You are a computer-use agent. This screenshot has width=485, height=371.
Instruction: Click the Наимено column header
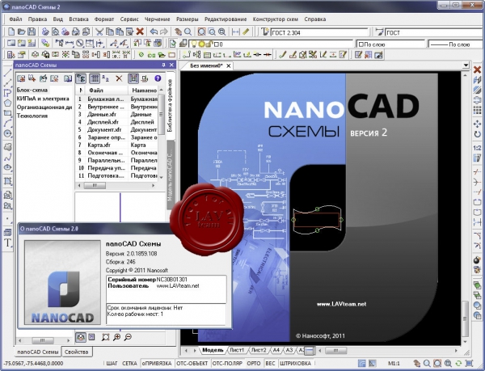click(144, 90)
